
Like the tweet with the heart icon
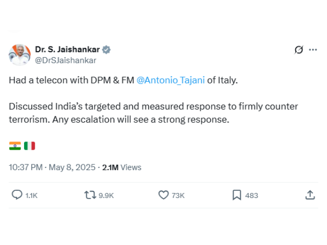pyautogui.click(x=163, y=195)
